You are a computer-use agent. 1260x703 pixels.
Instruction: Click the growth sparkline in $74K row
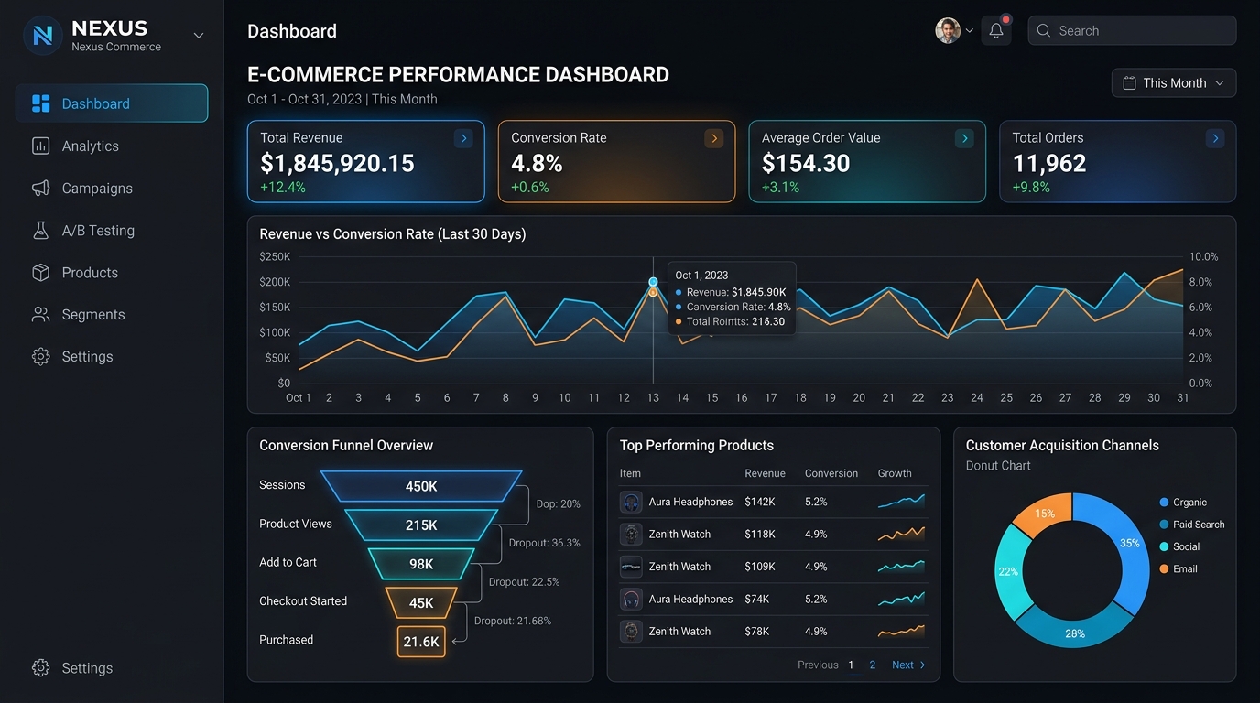click(x=901, y=599)
